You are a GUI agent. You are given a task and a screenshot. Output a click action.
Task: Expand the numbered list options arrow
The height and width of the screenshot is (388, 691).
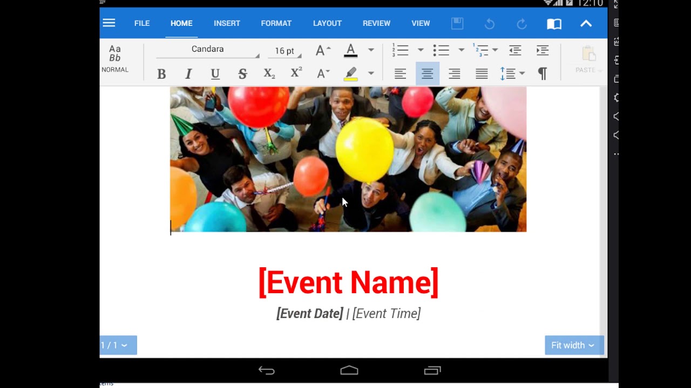pyautogui.click(x=421, y=50)
